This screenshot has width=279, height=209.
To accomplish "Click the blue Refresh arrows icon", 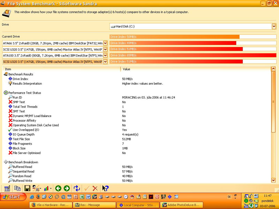I will [x=77, y=188].
